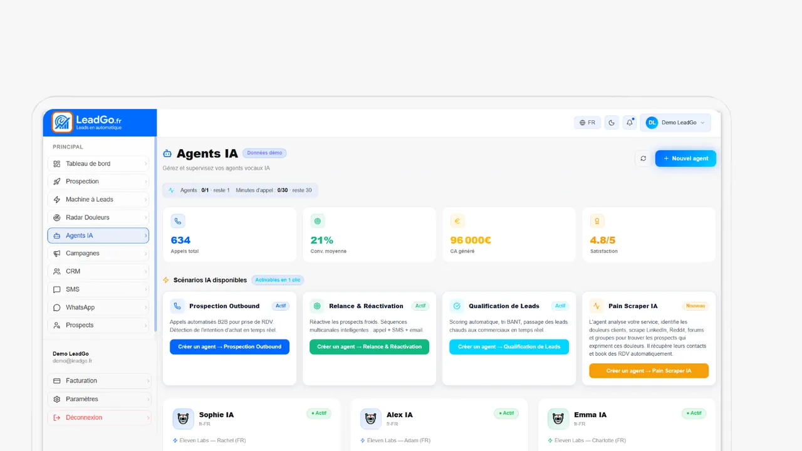Screen dimensions: 802x451
Task: Click the target icon above Conv. moyenne
Action: point(318,221)
